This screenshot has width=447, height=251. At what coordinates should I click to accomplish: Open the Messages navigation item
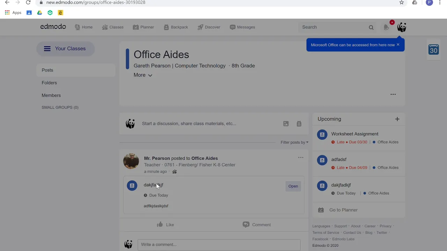[242, 27]
